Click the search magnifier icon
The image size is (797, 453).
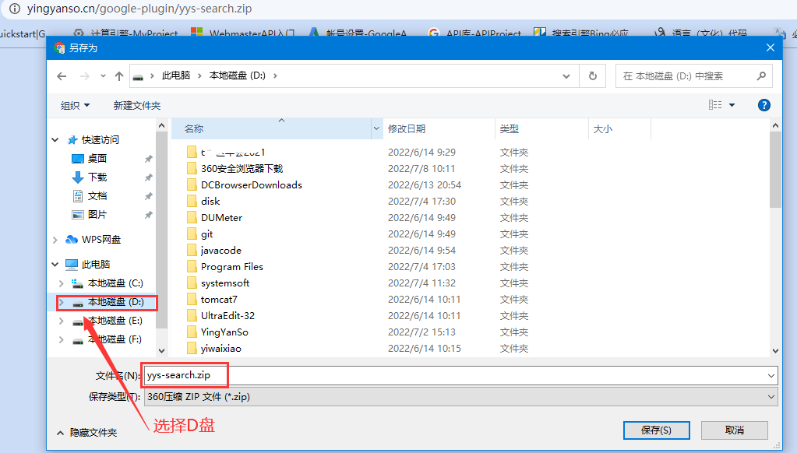[761, 76]
